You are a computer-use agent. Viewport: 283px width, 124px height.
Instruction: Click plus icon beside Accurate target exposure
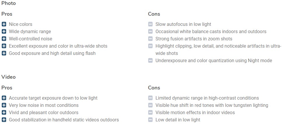coord(4,98)
